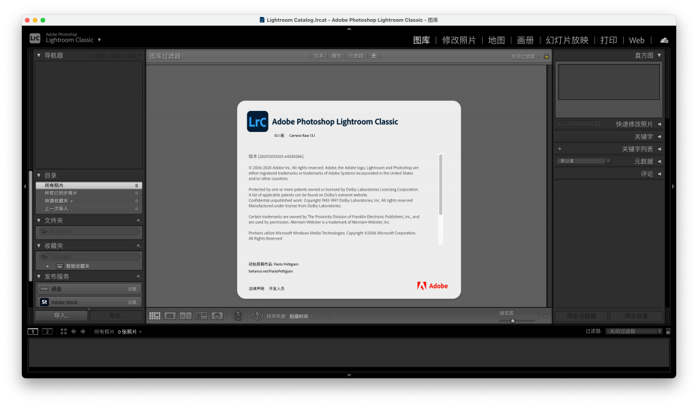Toggle the filmstrip filter switch
The width and height of the screenshot is (698, 407).
tap(668, 331)
